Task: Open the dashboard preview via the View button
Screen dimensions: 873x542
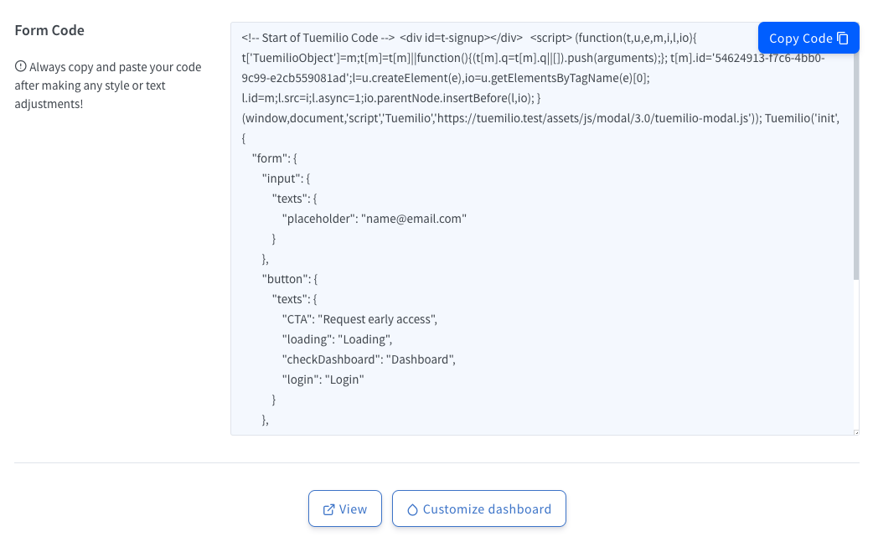Action: pos(345,508)
